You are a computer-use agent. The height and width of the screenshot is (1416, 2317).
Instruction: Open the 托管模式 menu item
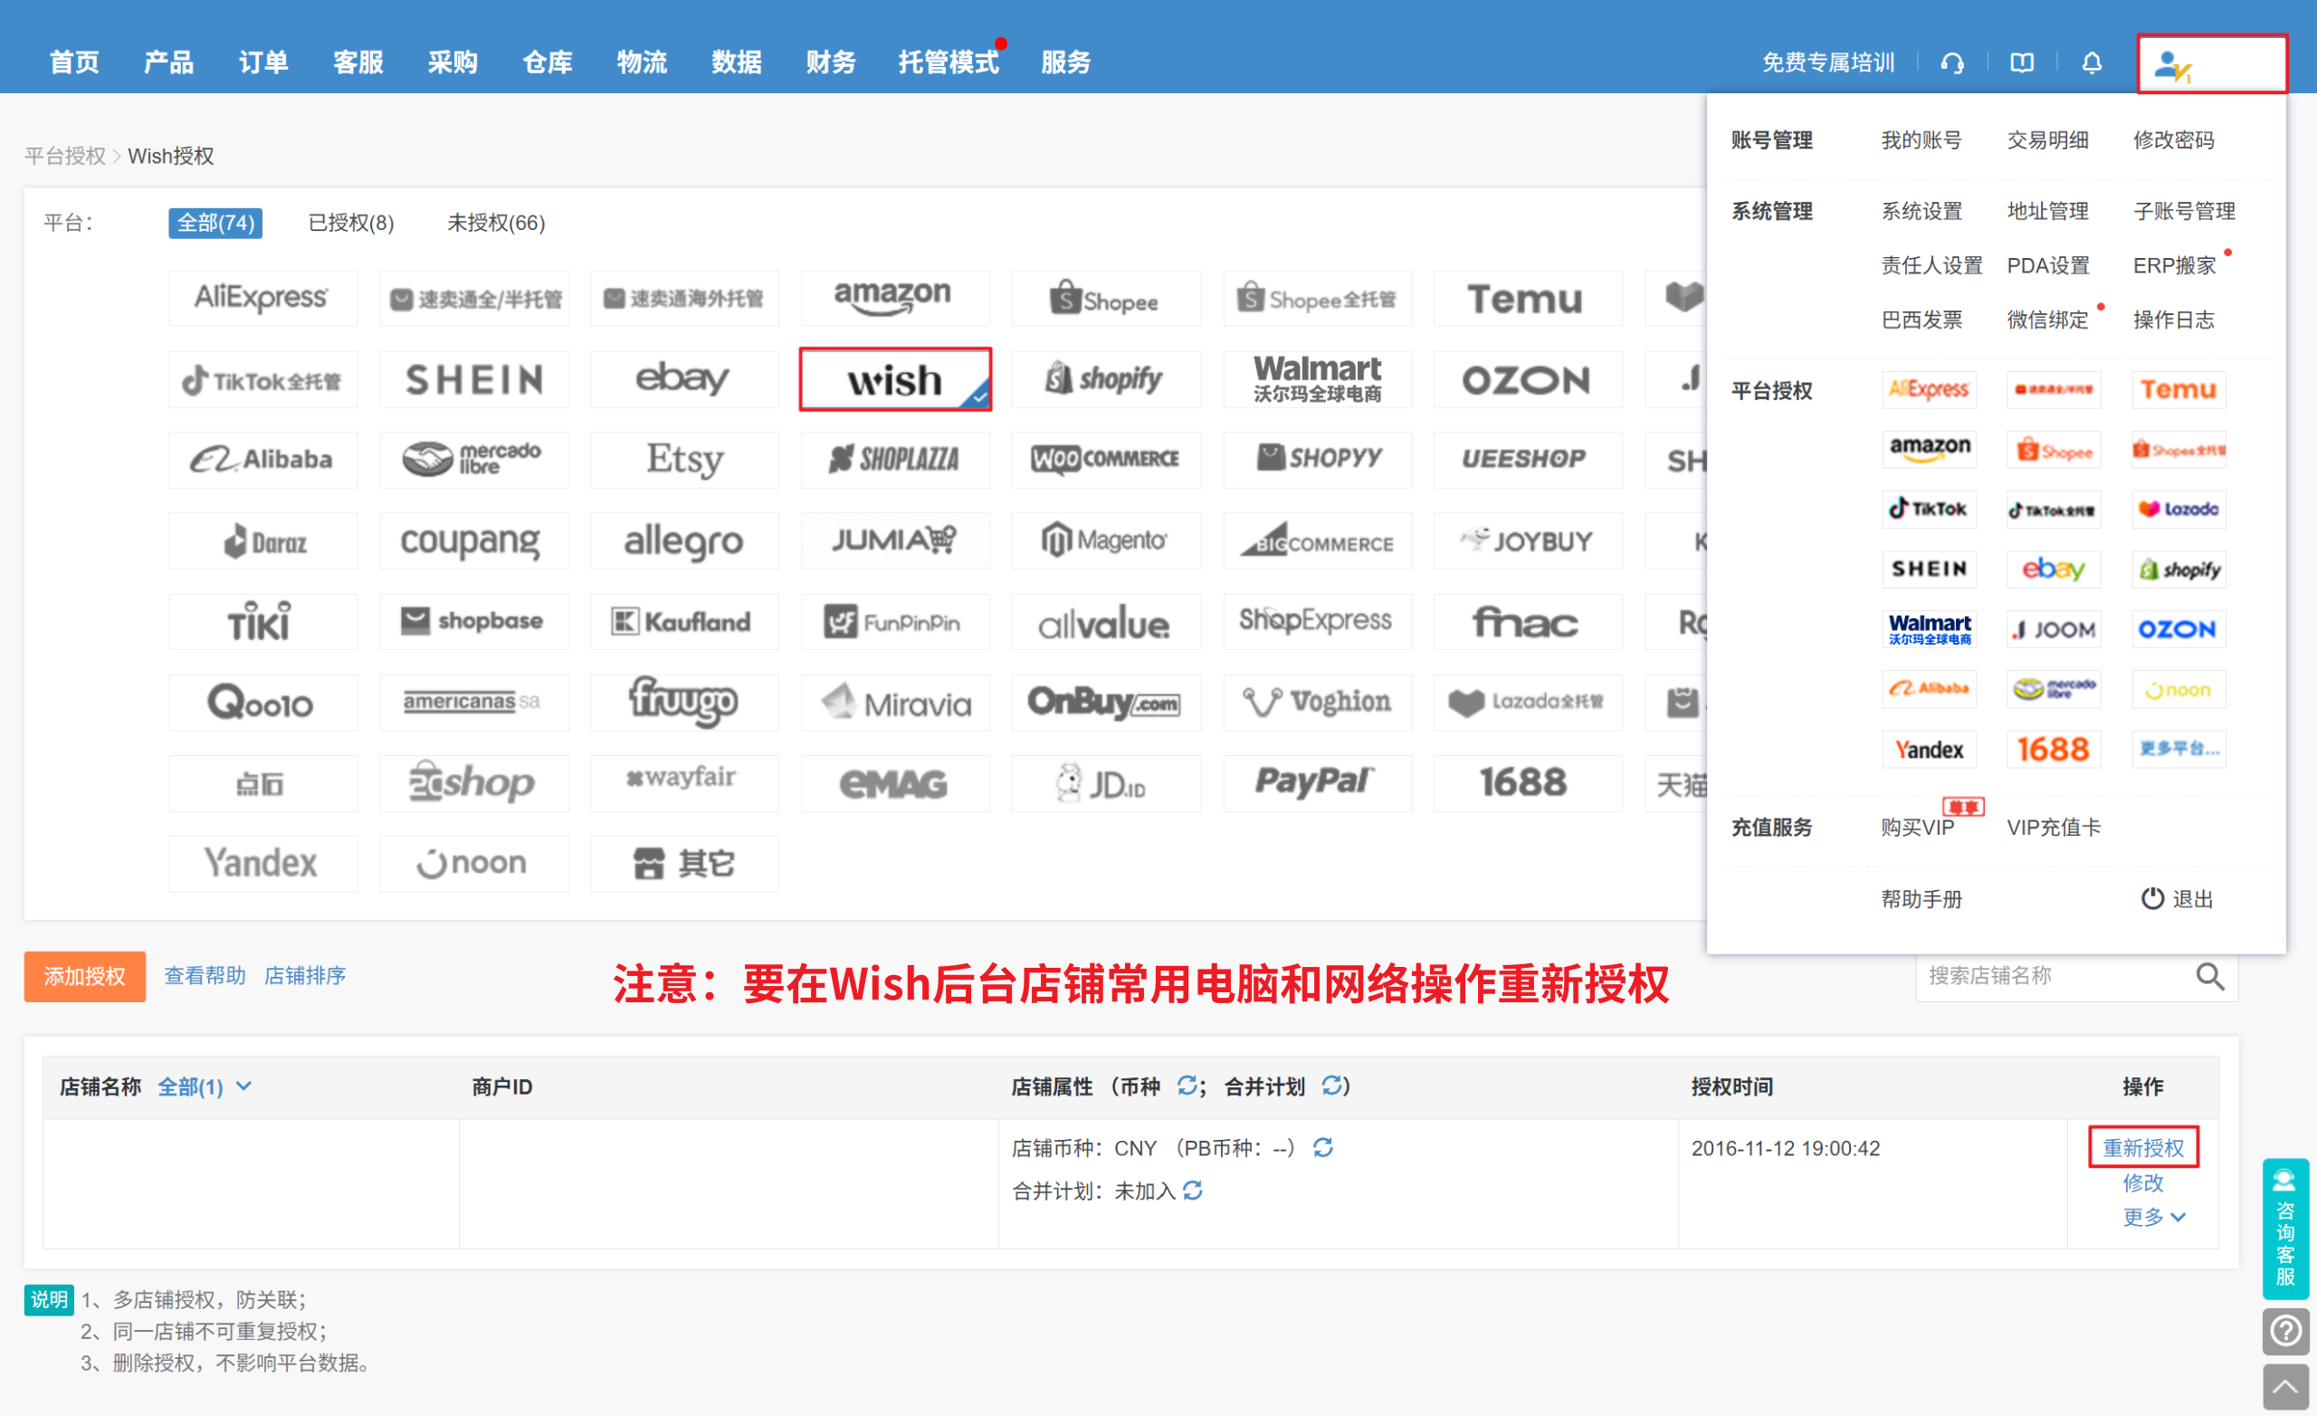tap(948, 62)
